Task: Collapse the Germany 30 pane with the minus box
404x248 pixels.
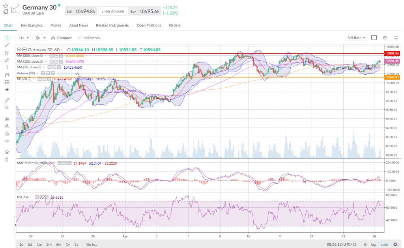Action: 24,50
